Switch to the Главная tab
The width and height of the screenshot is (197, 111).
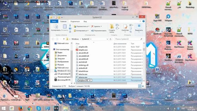[63, 22]
